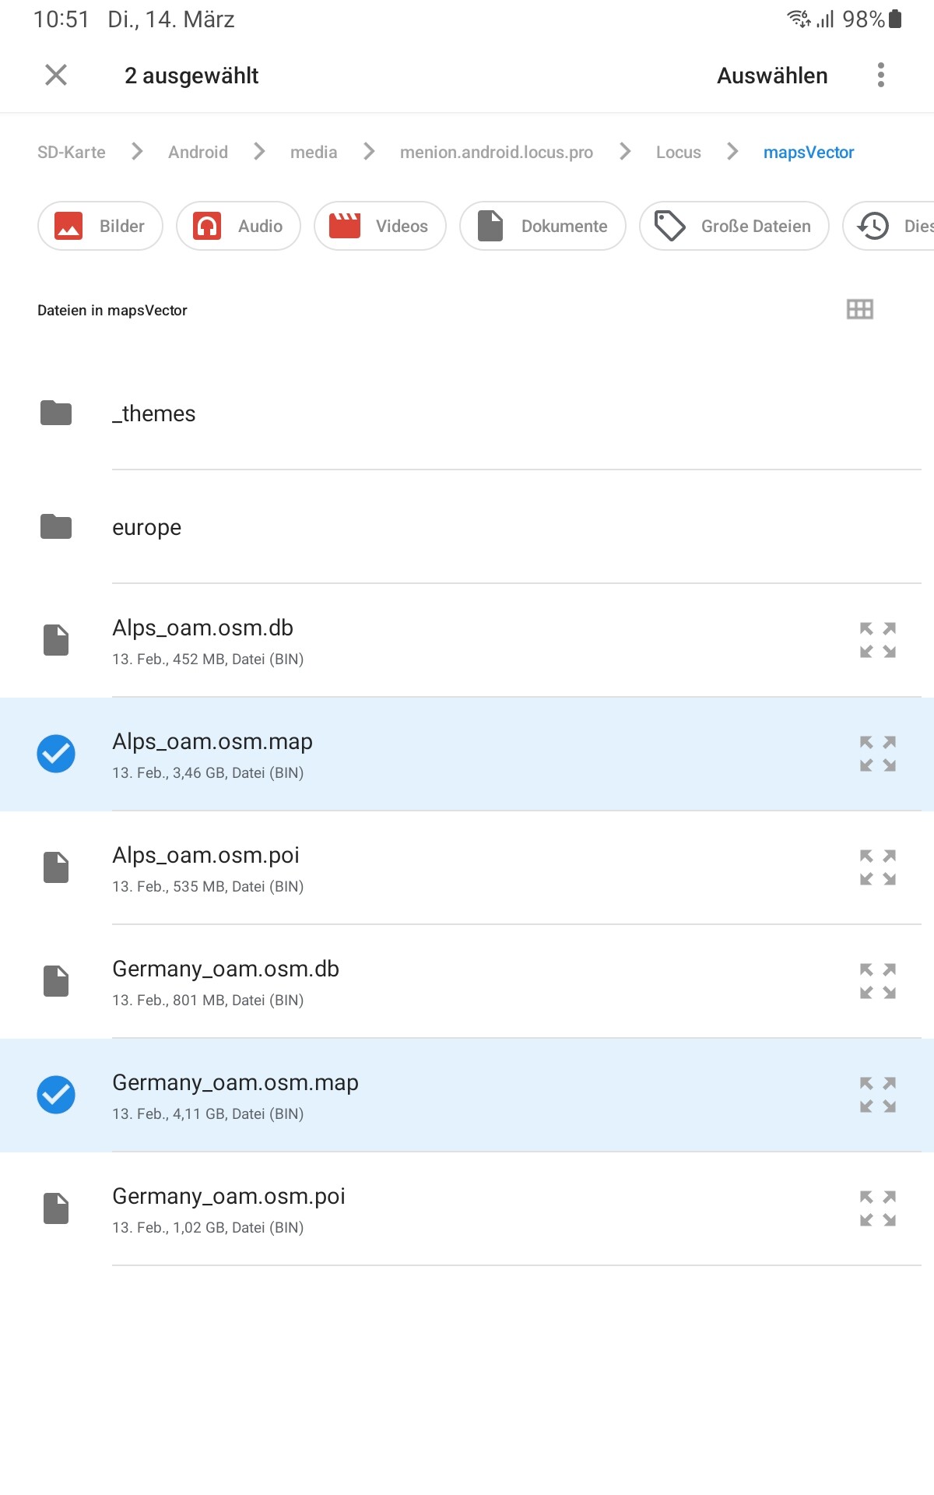Filter by Große Dateien chip

(x=734, y=226)
